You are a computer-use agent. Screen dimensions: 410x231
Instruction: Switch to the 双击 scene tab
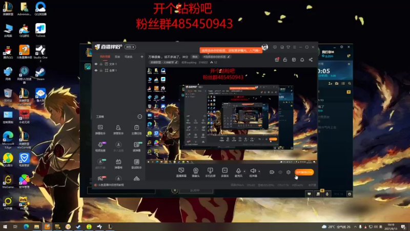point(117,56)
